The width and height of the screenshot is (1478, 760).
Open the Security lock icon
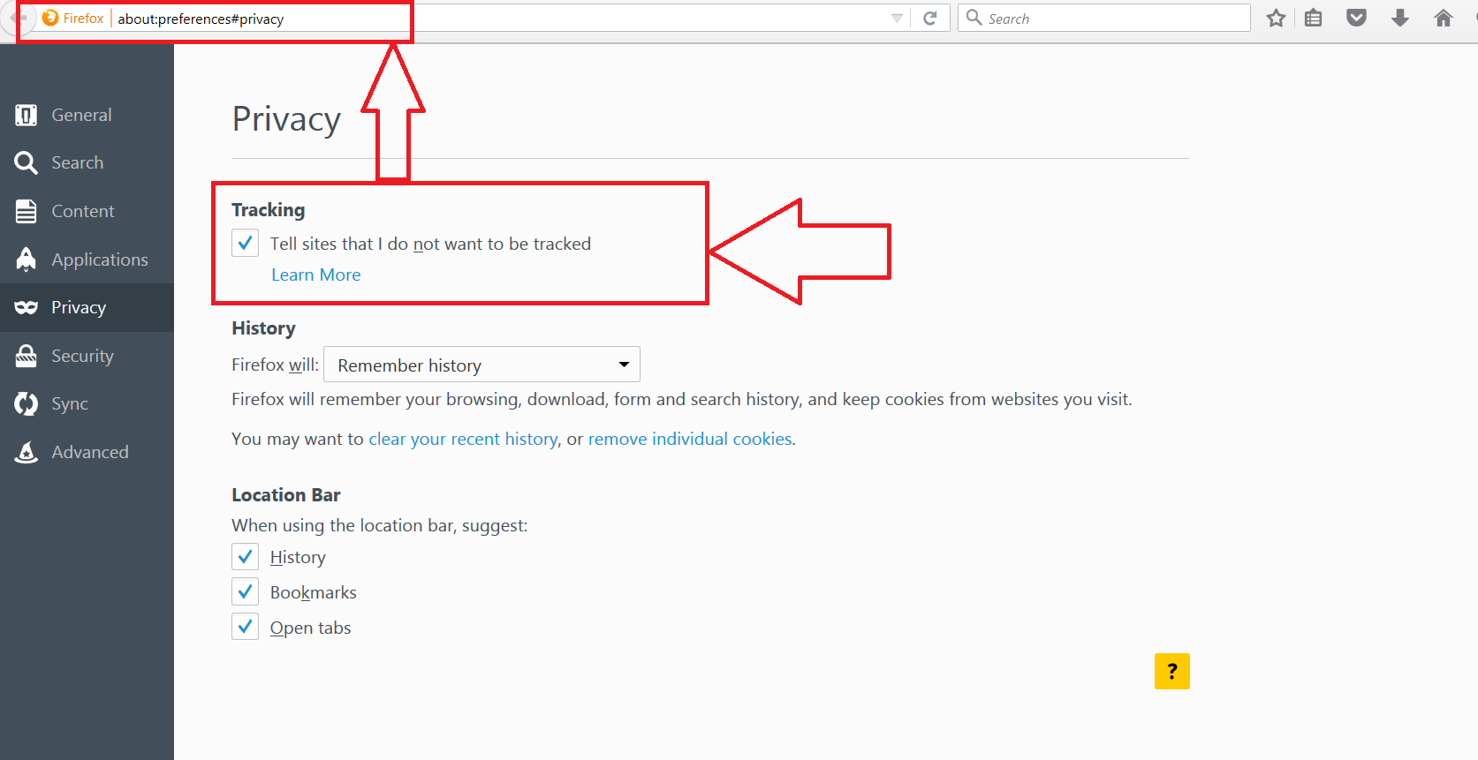(x=27, y=356)
